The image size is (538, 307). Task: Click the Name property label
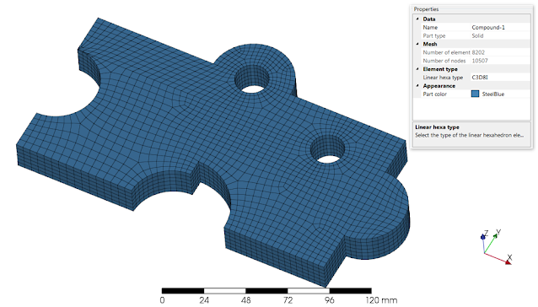430,28
